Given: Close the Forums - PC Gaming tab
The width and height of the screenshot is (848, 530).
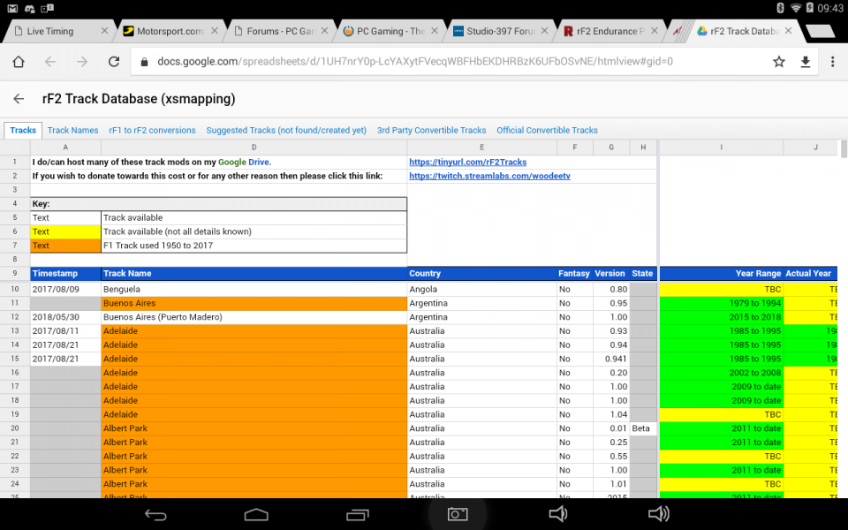Looking at the screenshot, I should pyautogui.click(x=324, y=31).
